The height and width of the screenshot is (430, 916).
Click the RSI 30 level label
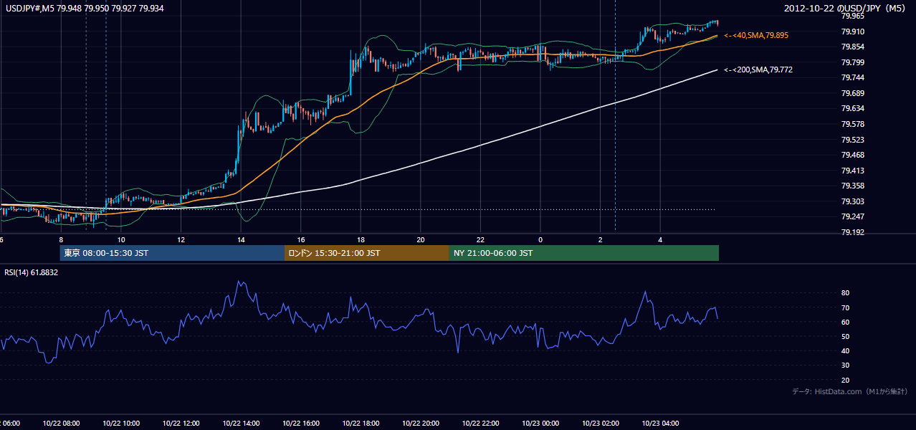pos(845,365)
